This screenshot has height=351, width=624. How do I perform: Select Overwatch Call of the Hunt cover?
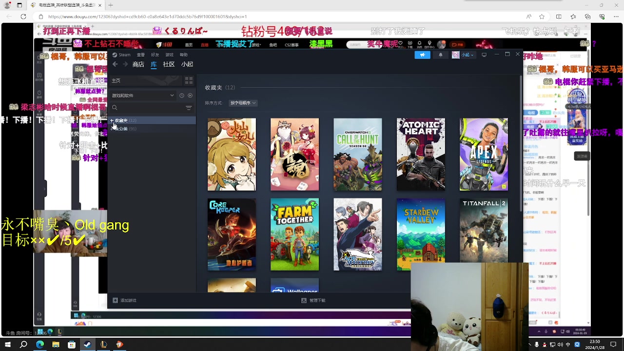tap(358, 154)
